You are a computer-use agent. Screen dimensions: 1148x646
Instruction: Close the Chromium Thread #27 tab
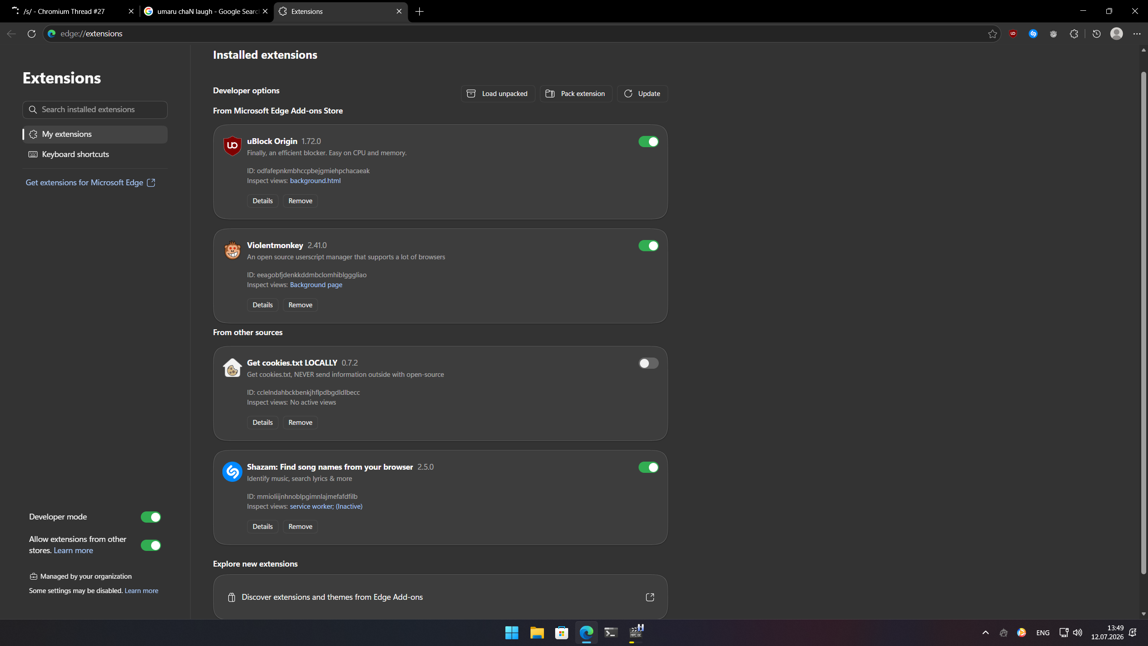[x=131, y=11]
